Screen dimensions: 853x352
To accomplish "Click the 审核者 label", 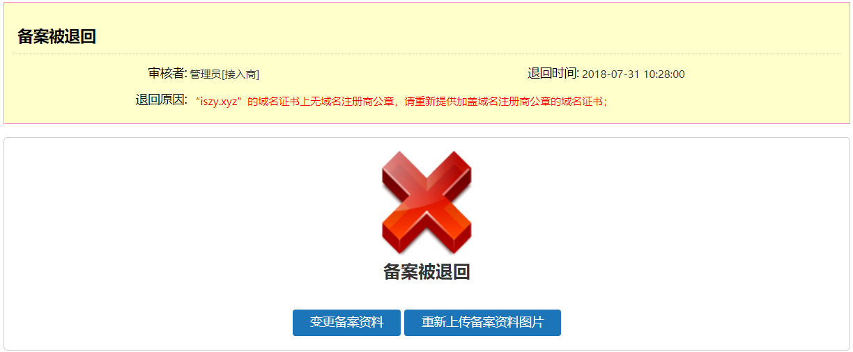I will click(x=167, y=73).
